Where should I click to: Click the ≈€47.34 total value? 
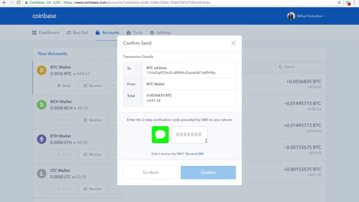click(x=153, y=100)
